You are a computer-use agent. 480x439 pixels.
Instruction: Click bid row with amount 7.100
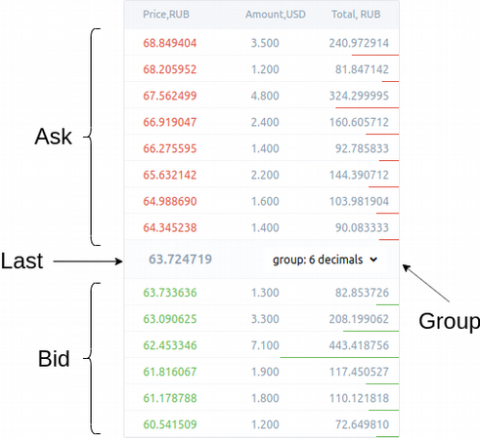(262, 344)
